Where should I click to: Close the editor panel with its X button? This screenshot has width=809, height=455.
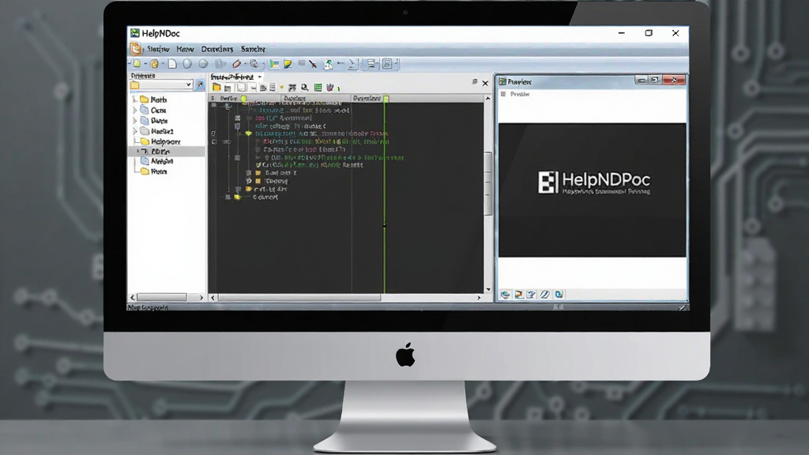485,83
